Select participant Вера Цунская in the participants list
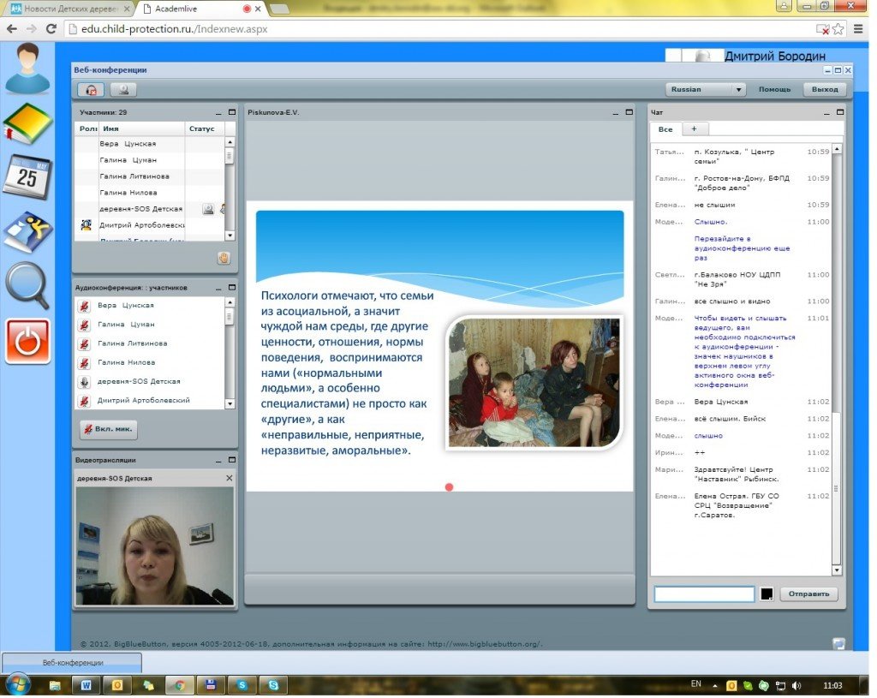877x698 pixels. click(x=149, y=144)
